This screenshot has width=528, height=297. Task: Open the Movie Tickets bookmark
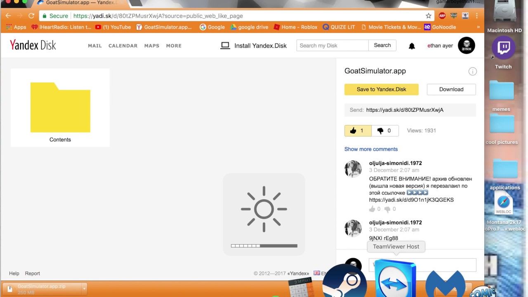point(391,27)
